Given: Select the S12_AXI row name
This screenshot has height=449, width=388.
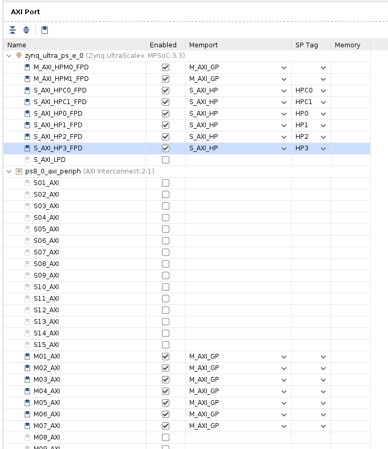Looking at the screenshot, I should point(46,310).
